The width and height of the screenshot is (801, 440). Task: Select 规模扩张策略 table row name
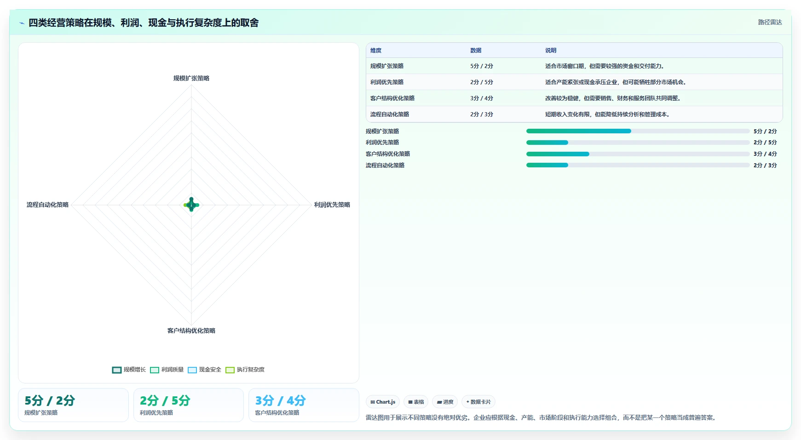coord(387,66)
